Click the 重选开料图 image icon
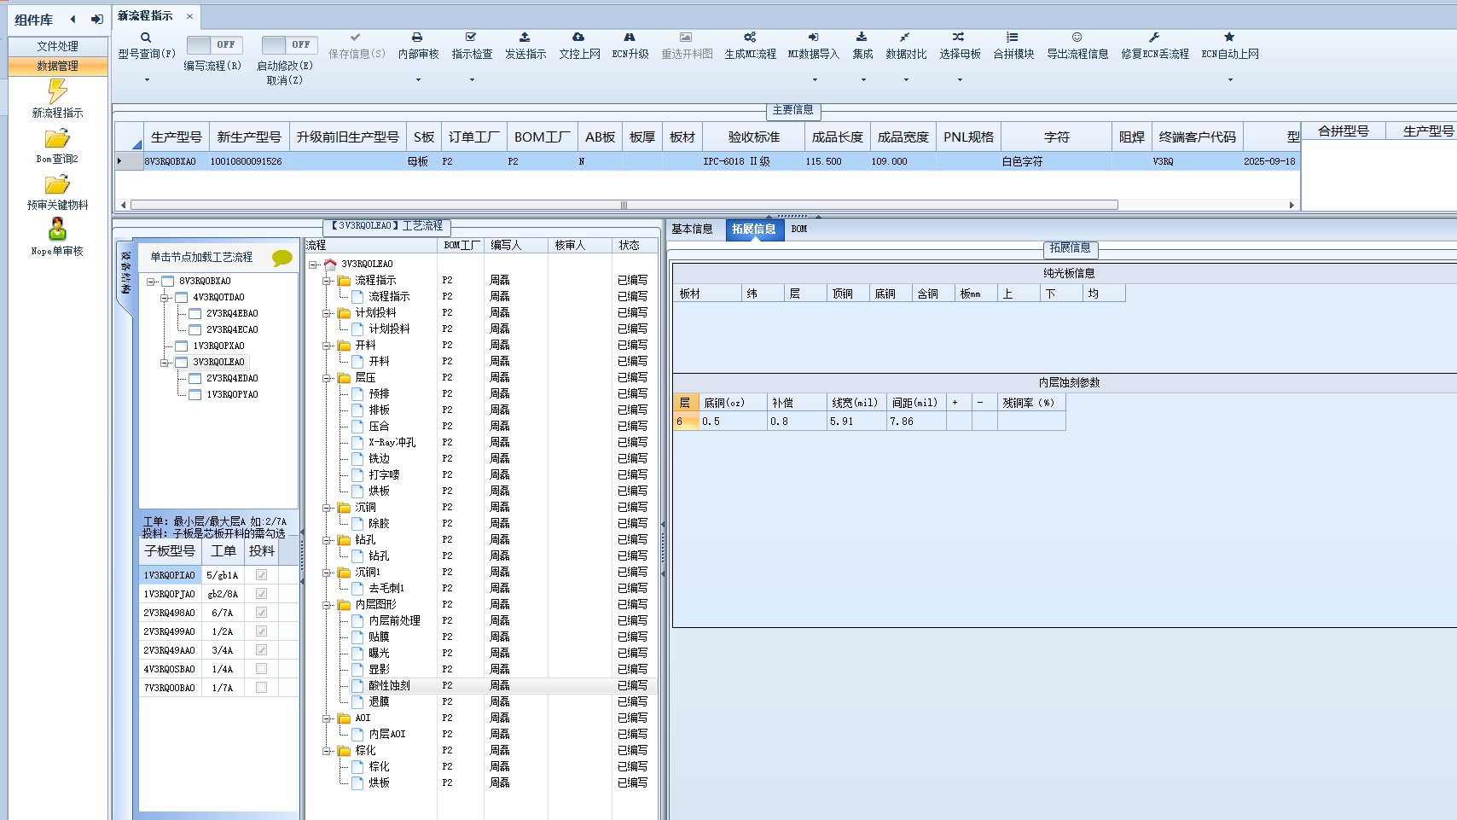The image size is (1457, 820). click(x=686, y=38)
